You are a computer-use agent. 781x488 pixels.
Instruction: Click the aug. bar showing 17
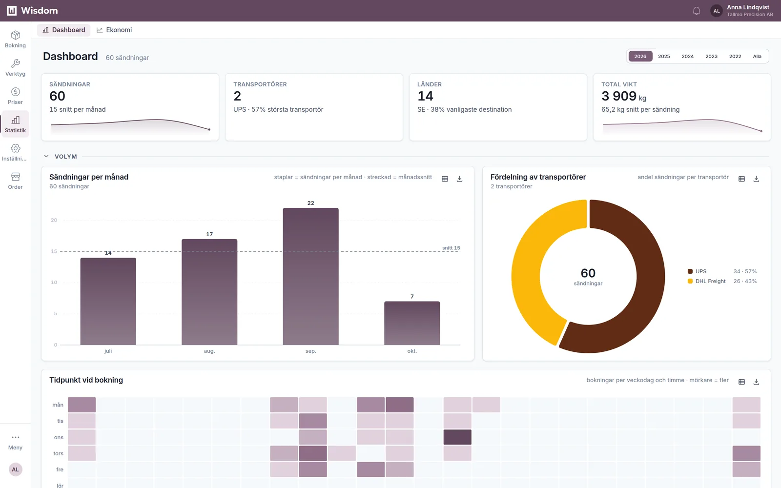pyautogui.click(x=209, y=292)
